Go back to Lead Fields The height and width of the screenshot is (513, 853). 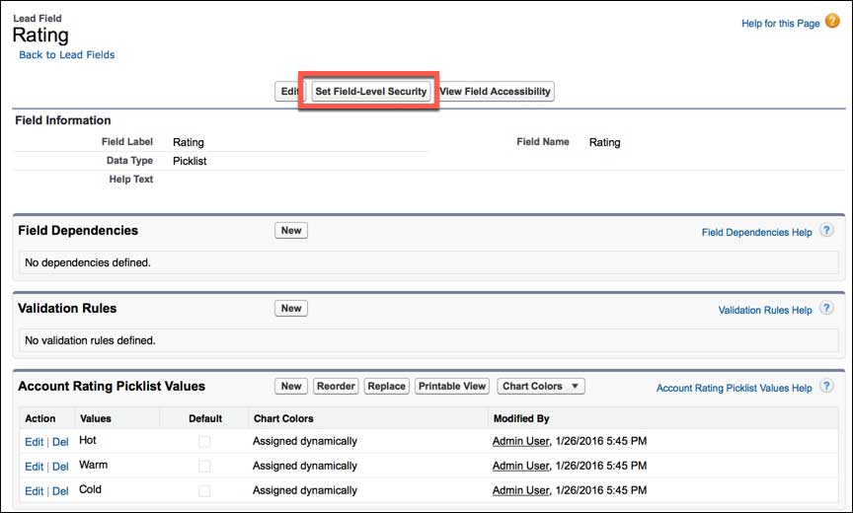(x=67, y=55)
